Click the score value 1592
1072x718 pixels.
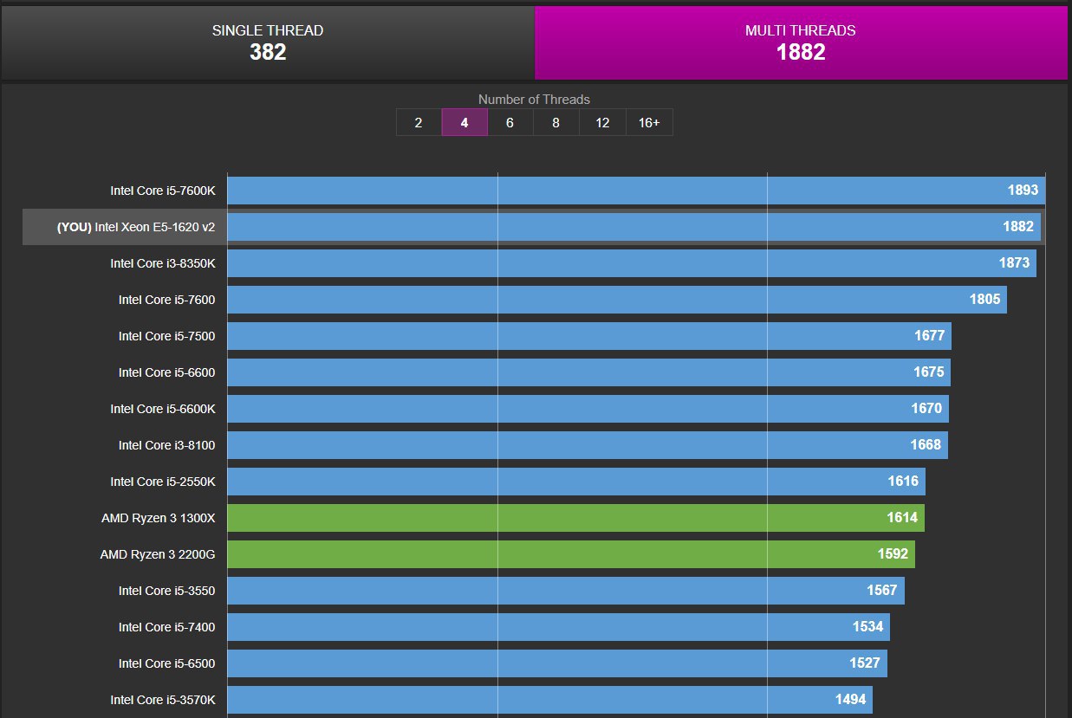pyautogui.click(x=893, y=554)
